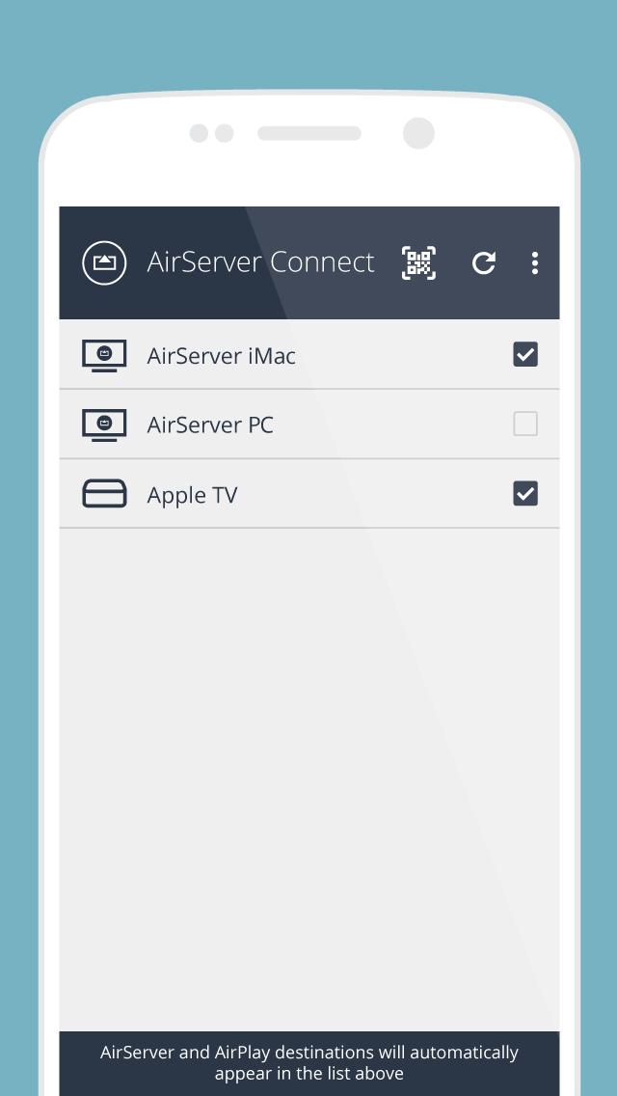Tap the phone's front camera lens
This screenshot has height=1096, width=617.
[418, 133]
